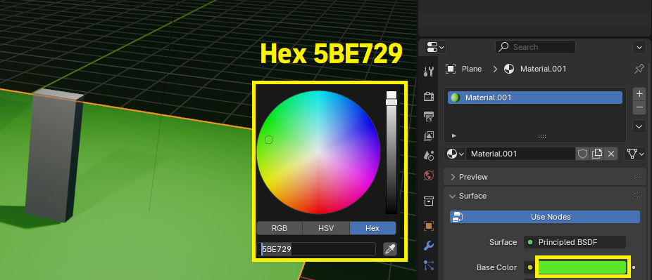Viewport: 652px width, 280px height.
Task: Open the editor type dropdown
Action: pos(435,47)
